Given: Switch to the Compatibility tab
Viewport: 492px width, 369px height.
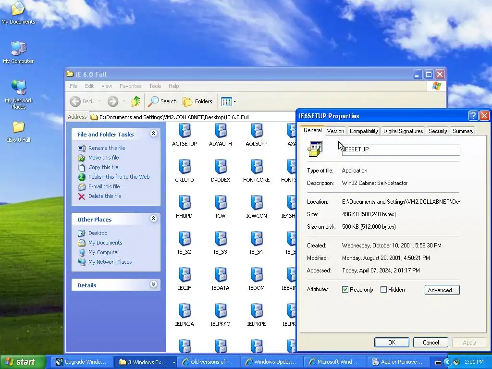Looking at the screenshot, I should tap(364, 131).
